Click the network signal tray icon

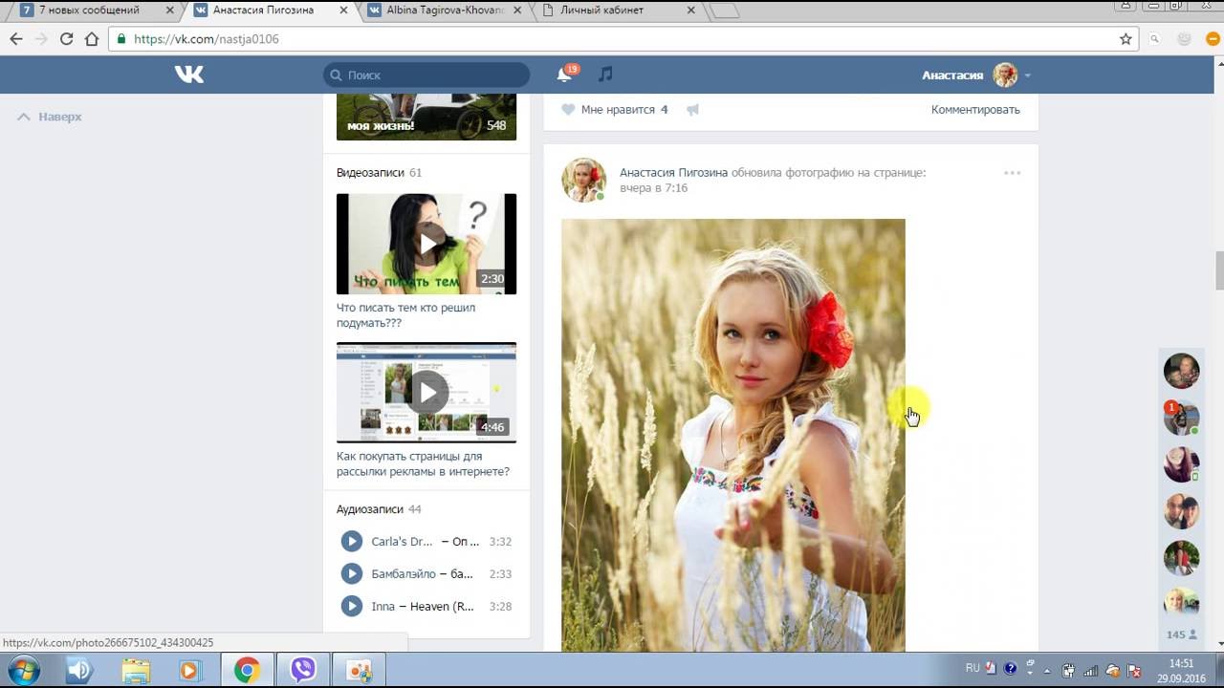click(x=1091, y=671)
